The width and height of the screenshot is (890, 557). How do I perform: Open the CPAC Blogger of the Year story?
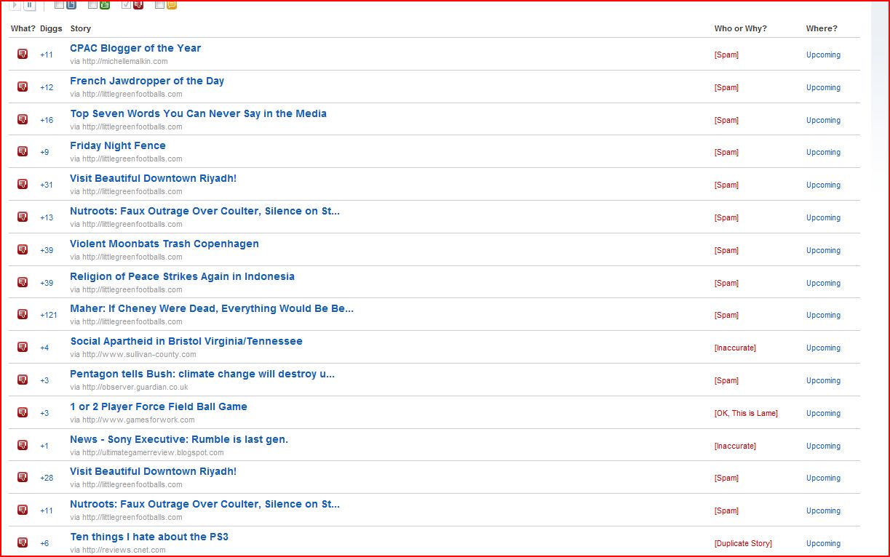pos(135,48)
